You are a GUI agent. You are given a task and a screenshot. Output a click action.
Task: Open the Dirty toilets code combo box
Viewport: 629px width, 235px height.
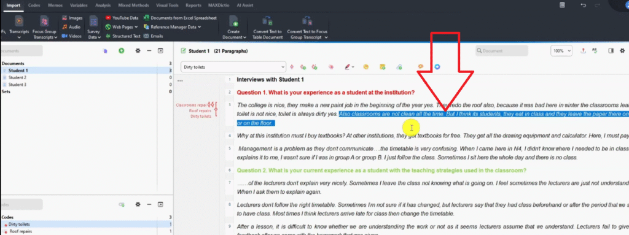click(x=233, y=67)
